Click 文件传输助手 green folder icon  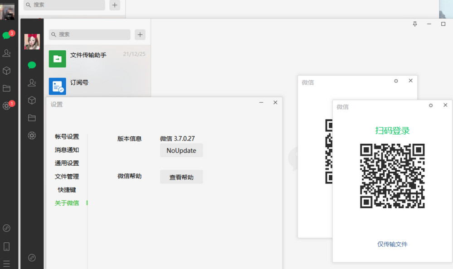pyautogui.click(x=58, y=59)
